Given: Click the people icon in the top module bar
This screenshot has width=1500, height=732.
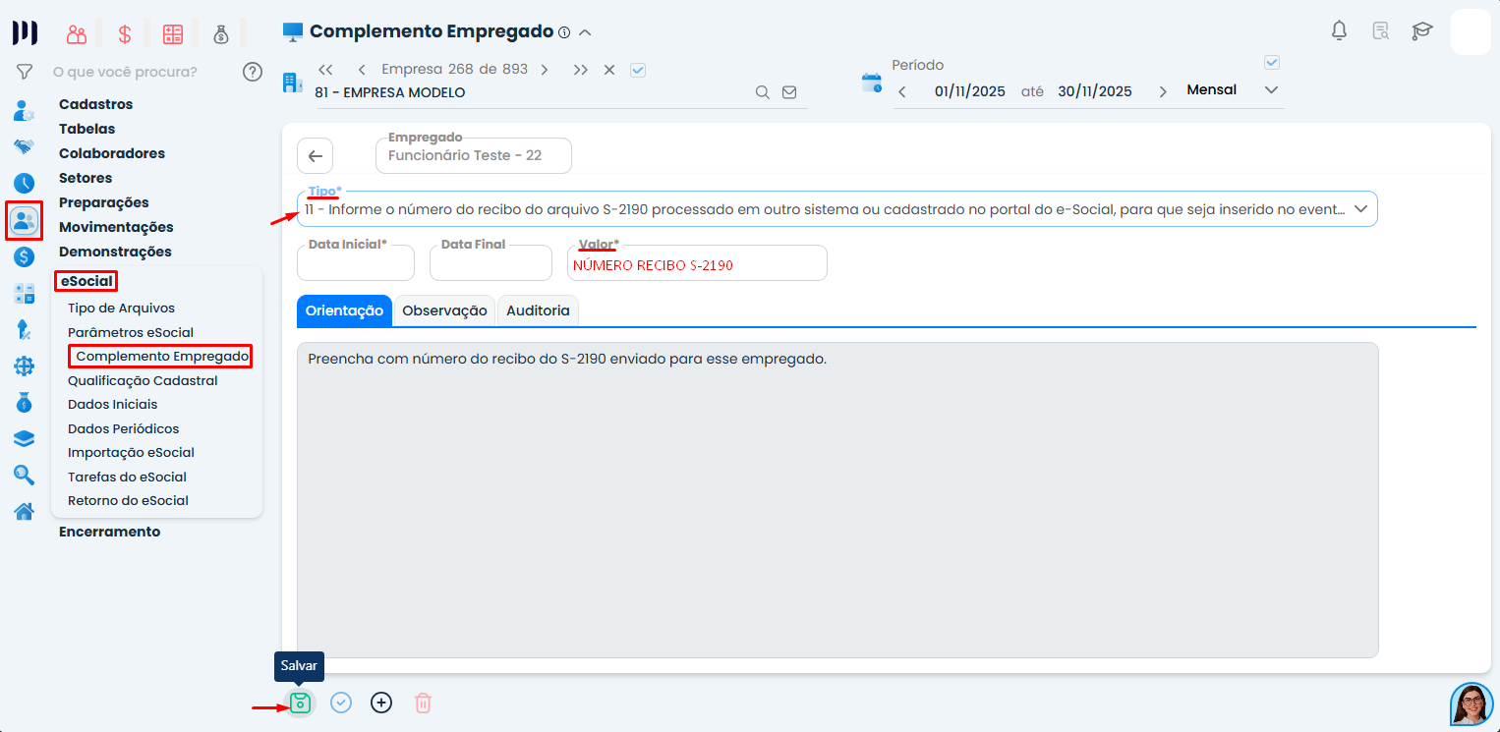Looking at the screenshot, I should [x=77, y=34].
